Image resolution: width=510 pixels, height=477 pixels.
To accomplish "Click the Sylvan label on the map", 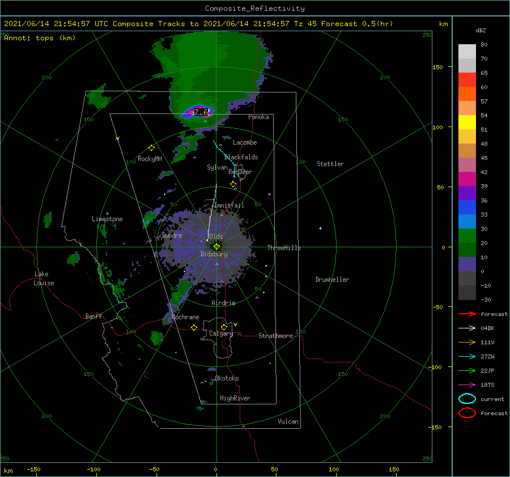I will 217,167.
